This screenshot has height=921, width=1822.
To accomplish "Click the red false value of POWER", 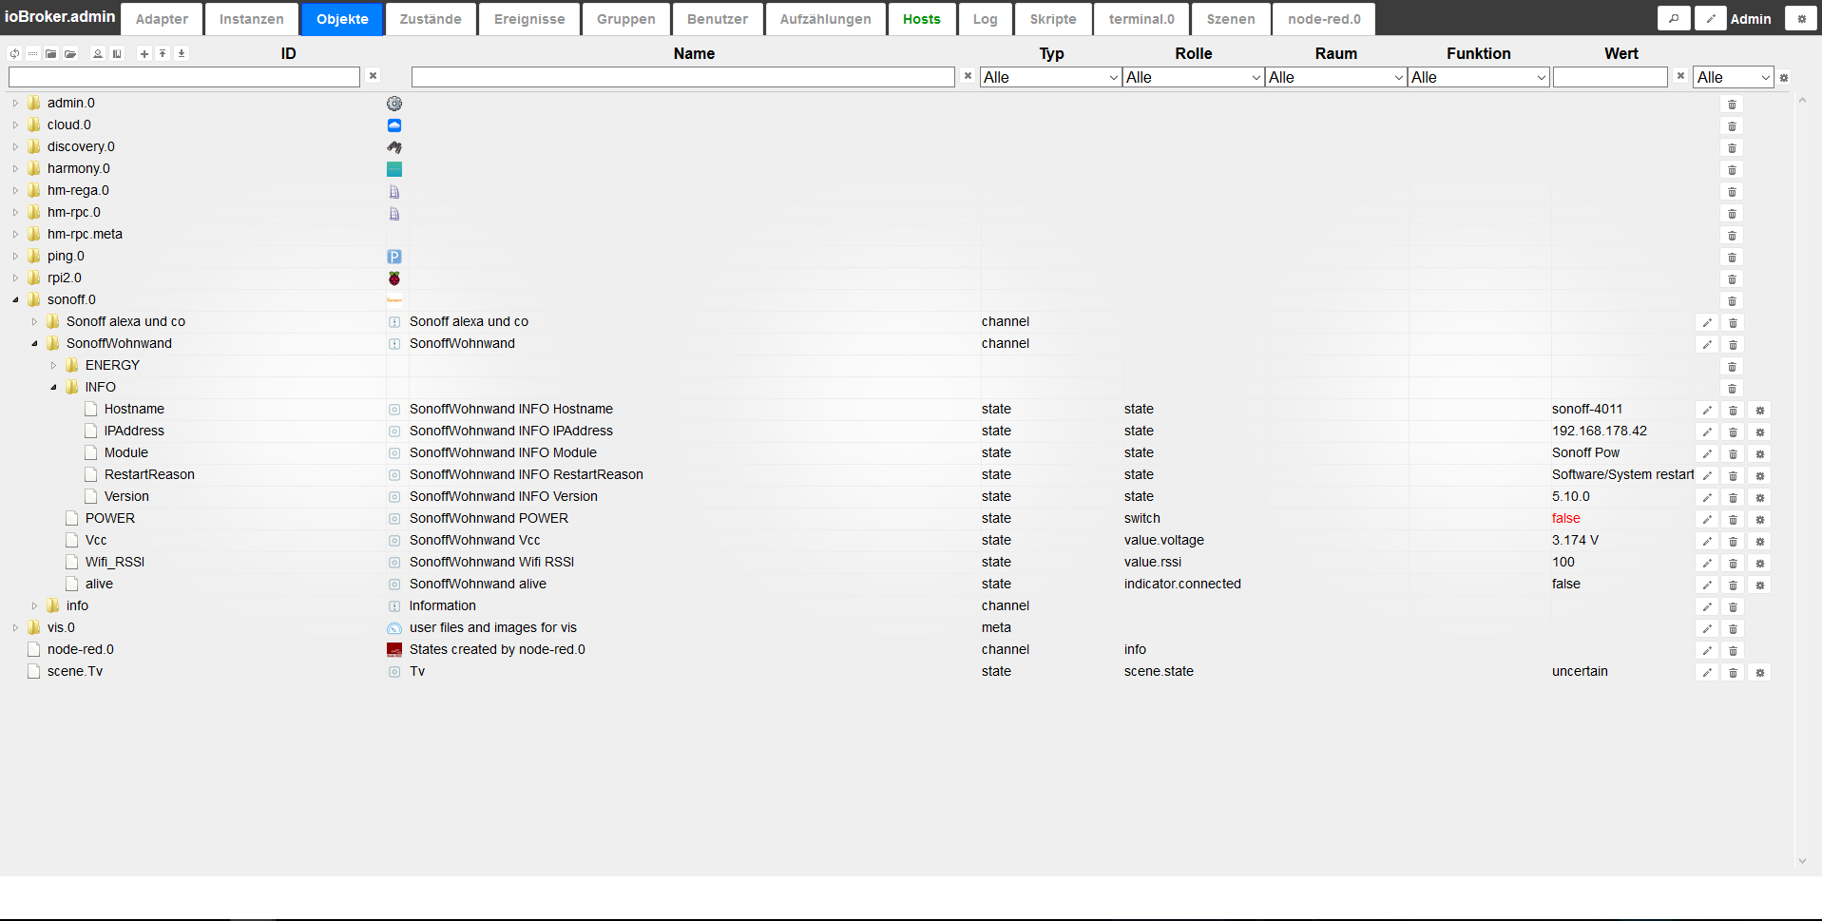I will coord(1566,518).
